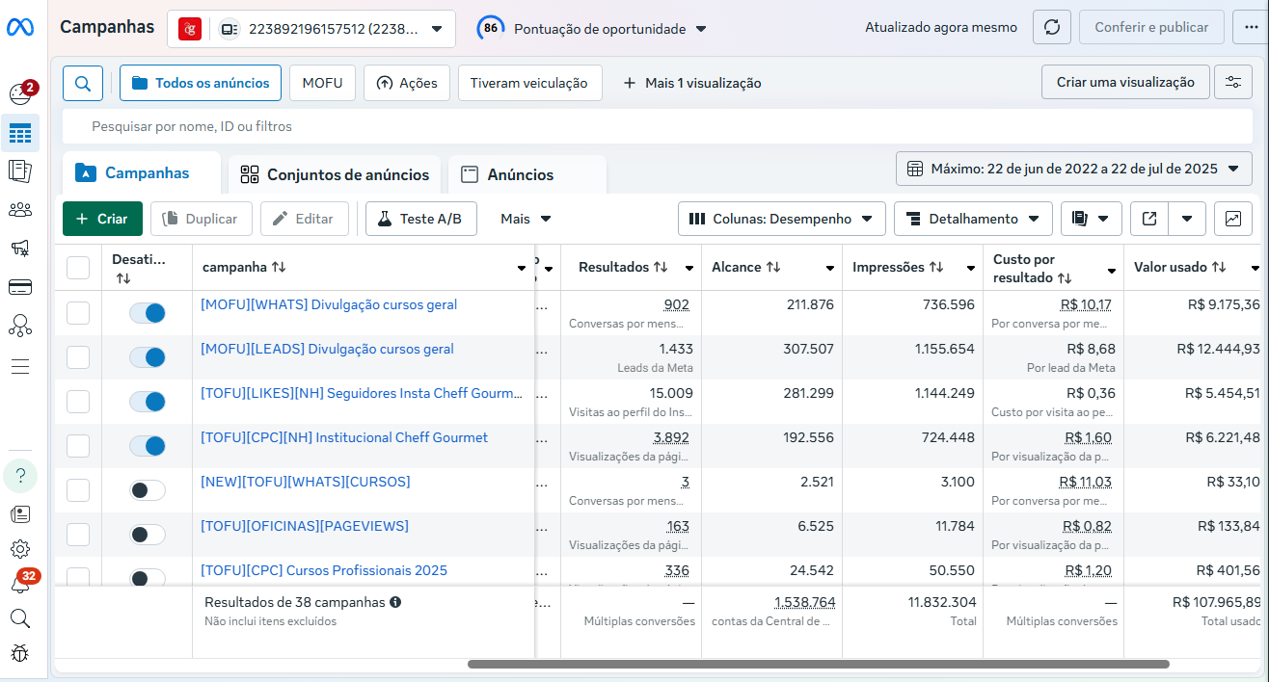Open the Audiences icon in sidebar

pos(19,210)
